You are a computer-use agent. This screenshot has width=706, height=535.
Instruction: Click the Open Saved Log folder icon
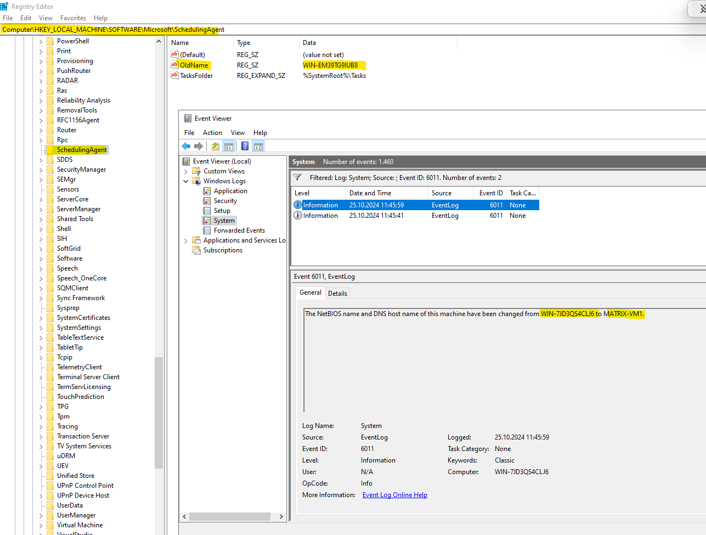click(215, 146)
